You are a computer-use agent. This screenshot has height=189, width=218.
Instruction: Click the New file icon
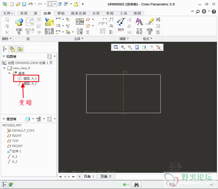pyautogui.click(x=12, y=4)
